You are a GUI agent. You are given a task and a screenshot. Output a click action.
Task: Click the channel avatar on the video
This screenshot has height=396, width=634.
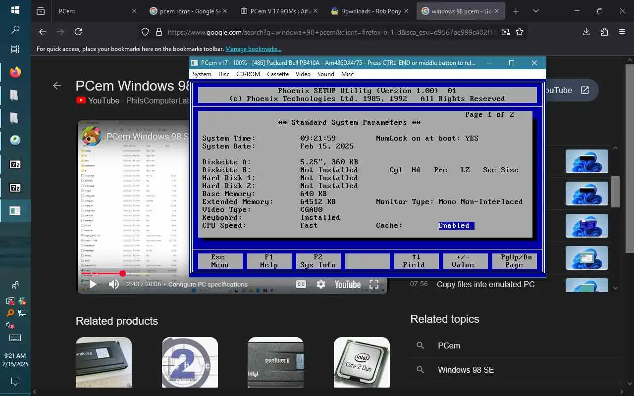click(92, 136)
